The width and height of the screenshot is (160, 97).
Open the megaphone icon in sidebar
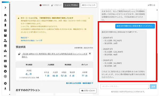pyautogui.click(x=5, y=56)
